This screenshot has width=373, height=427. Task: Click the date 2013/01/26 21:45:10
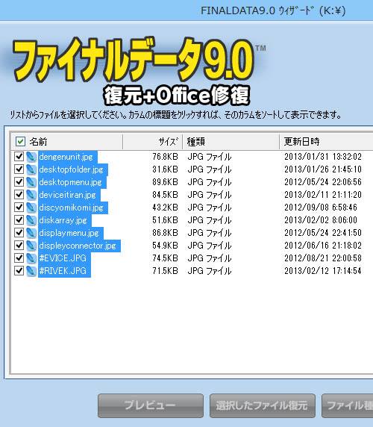click(323, 169)
